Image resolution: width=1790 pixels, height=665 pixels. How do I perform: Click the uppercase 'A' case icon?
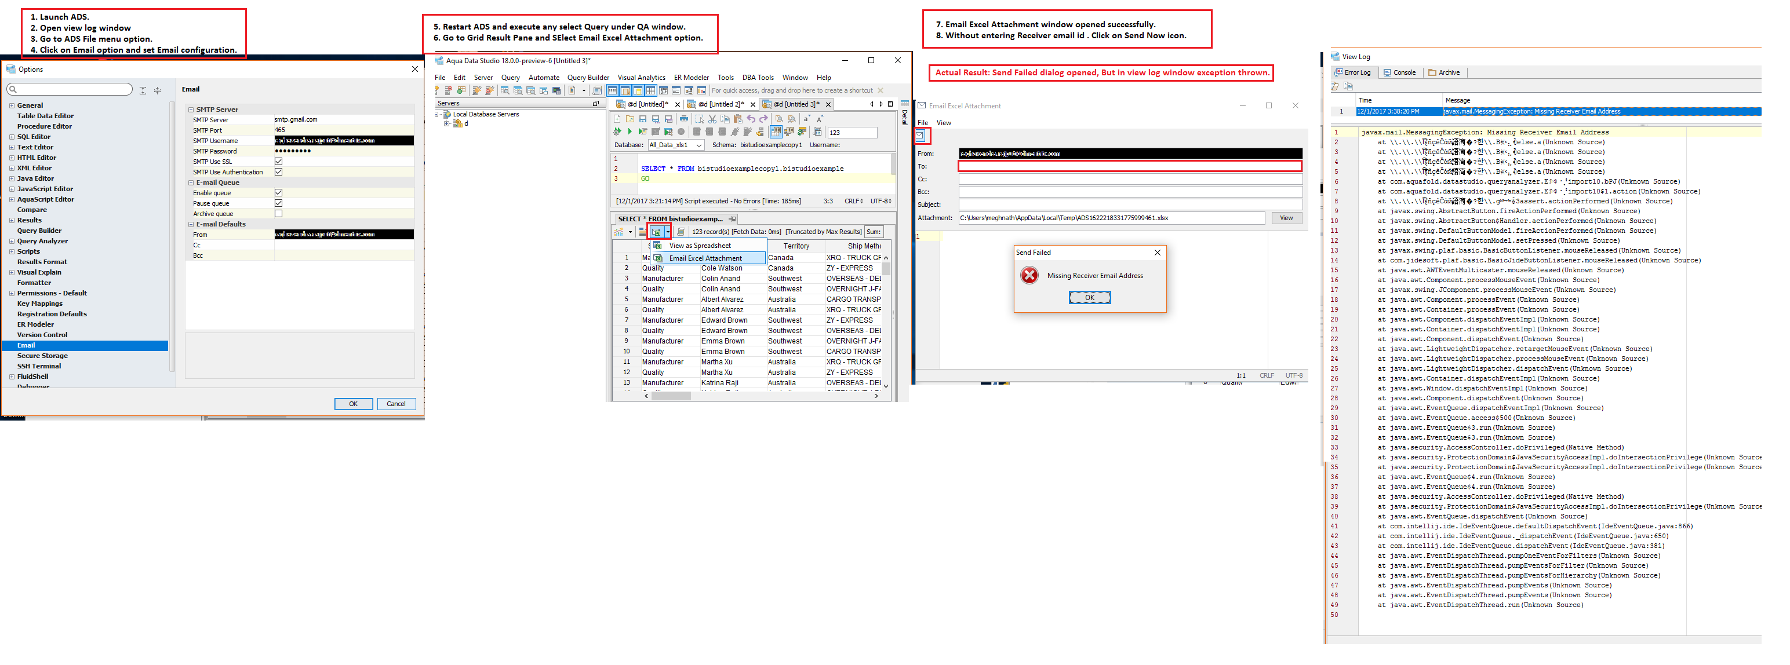(820, 119)
